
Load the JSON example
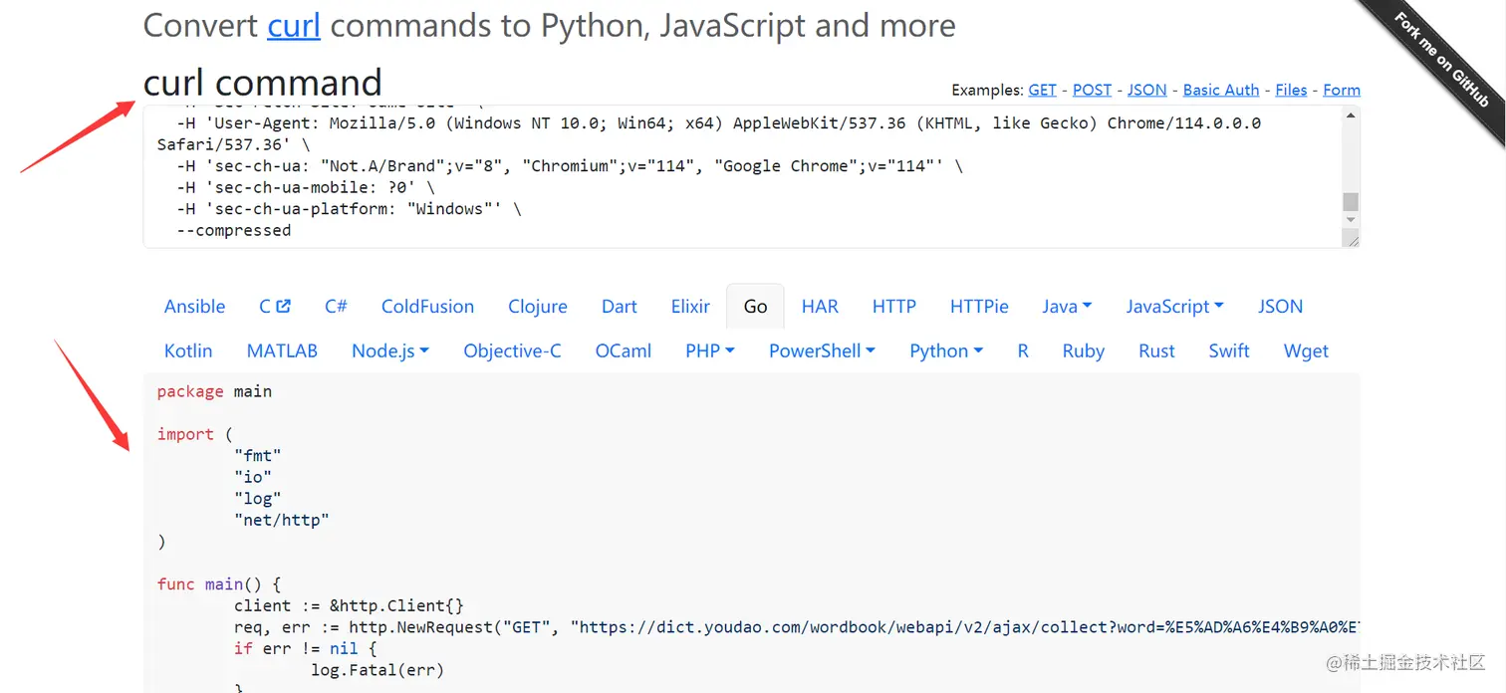[1146, 90]
